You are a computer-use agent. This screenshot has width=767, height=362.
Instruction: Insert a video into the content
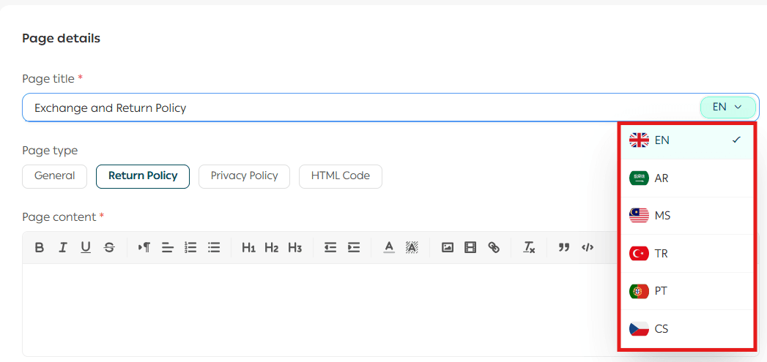click(470, 248)
